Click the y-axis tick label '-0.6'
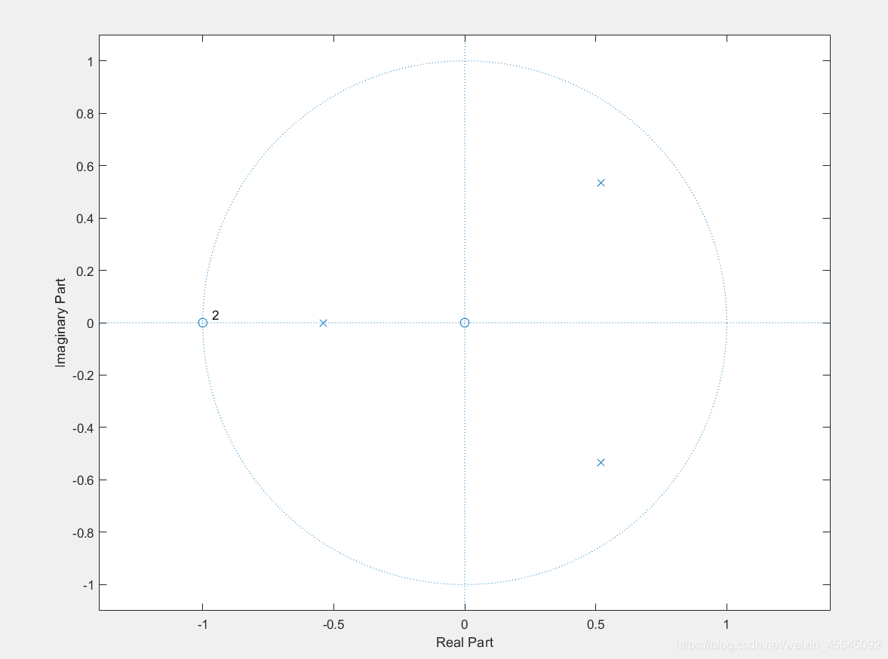The height and width of the screenshot is (659, 888). pos(83,480)
